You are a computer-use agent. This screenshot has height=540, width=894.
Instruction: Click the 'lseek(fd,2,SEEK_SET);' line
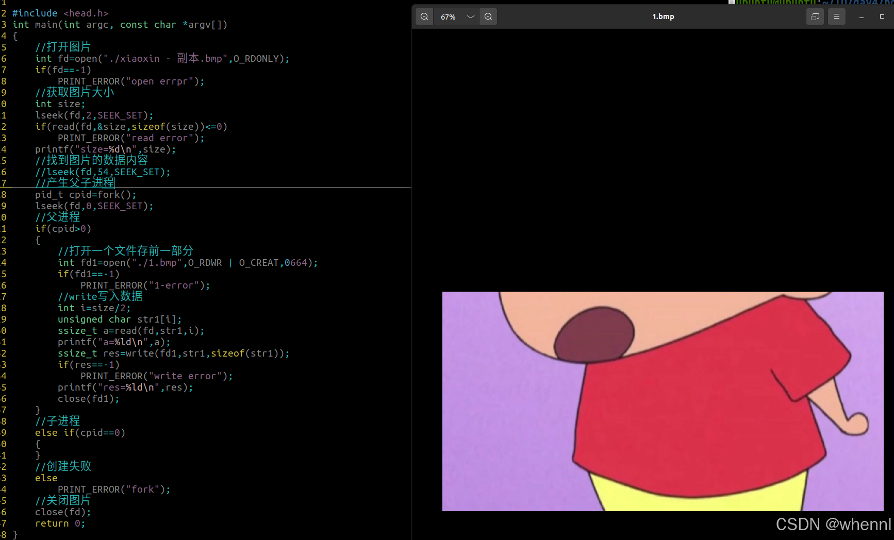pyautogui.click(x=94, y=115)
